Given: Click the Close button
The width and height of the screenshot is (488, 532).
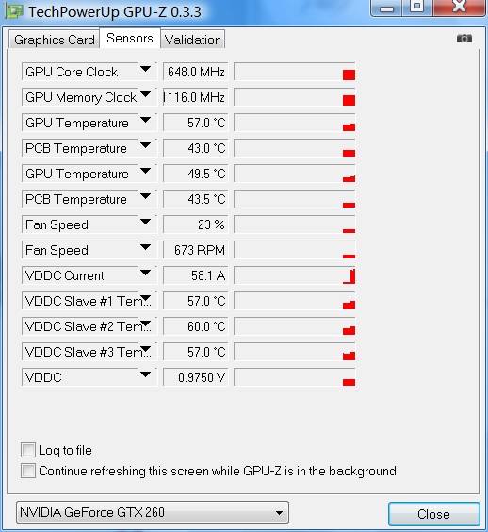Looking at the screenshot, I should coord(433,514).
